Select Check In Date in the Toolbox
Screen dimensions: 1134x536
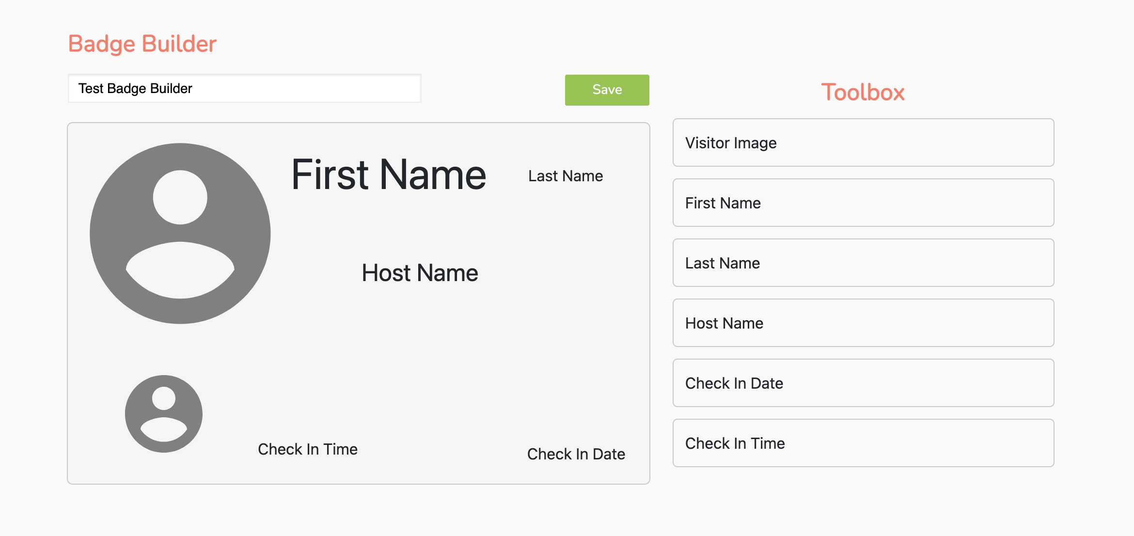(863, 383)
